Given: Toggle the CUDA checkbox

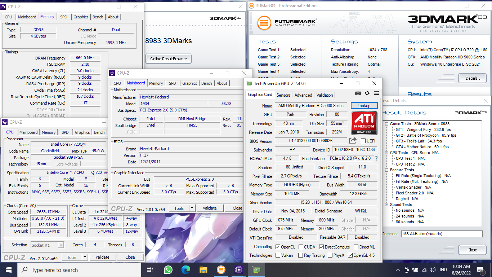Looking at the screenshot, I should tap(300, 247).
